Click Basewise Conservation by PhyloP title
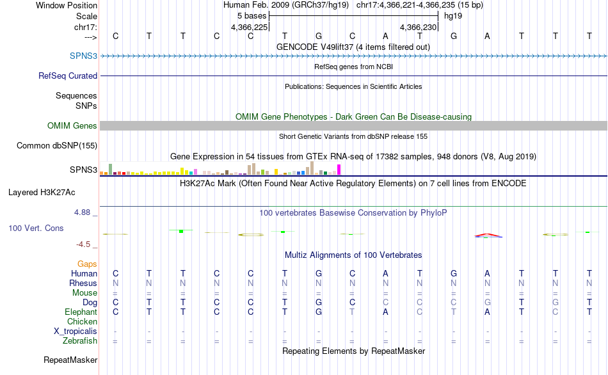Screen dimensions: 608x375 click(353, 212)
